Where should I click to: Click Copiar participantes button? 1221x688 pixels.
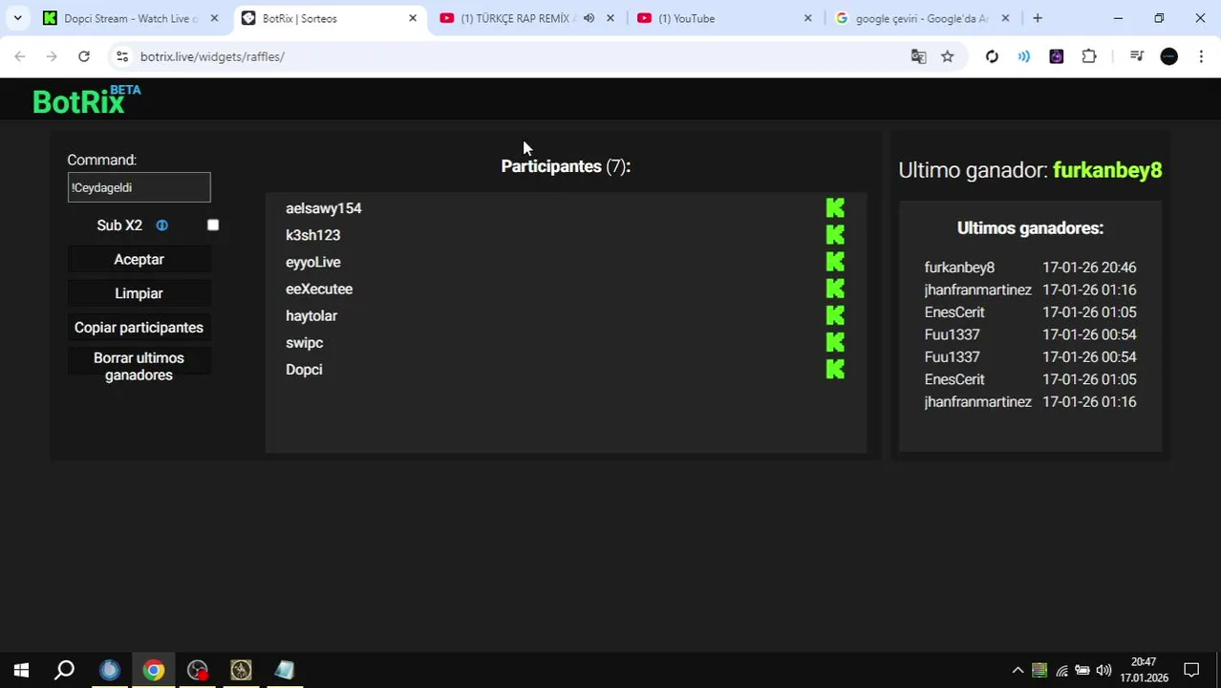(139, 328)
